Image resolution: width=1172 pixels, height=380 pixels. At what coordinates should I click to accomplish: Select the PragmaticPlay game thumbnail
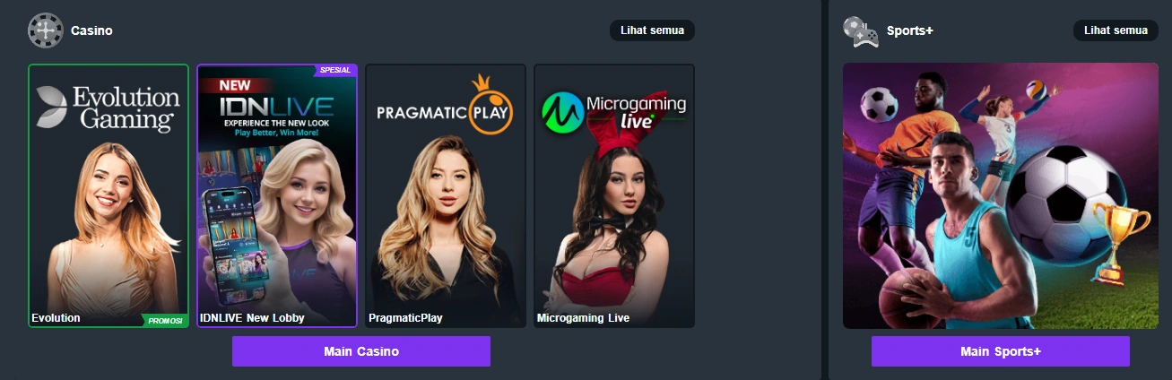pyautogui.click(x=446, y=195)
